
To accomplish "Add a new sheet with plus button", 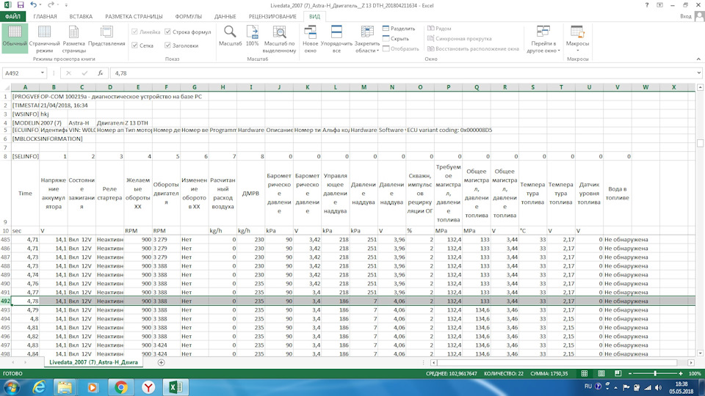I will pyautogui.click(x=161, y=362).
